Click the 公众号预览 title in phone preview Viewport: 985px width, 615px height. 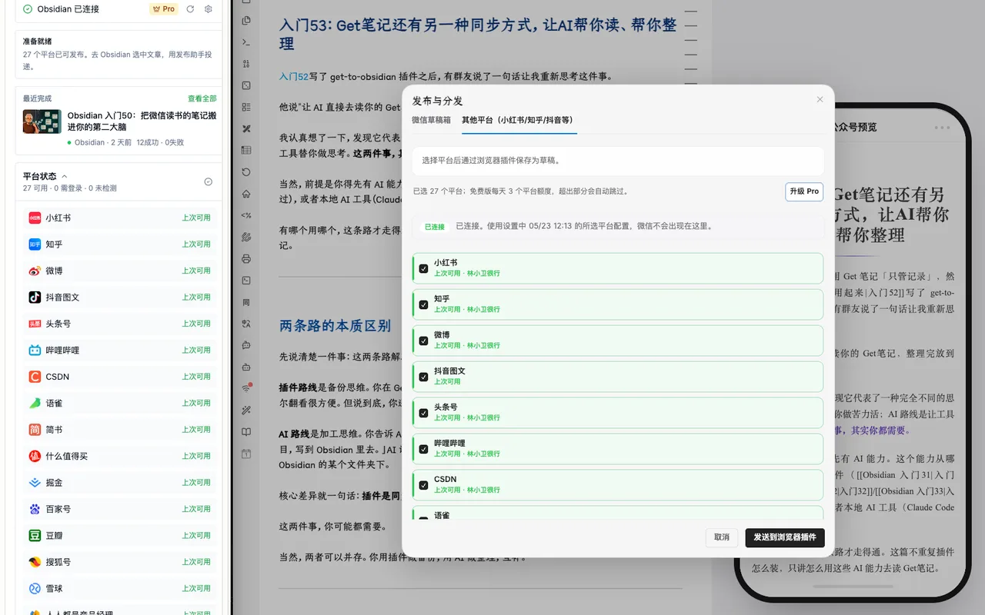tap(854, 128)
